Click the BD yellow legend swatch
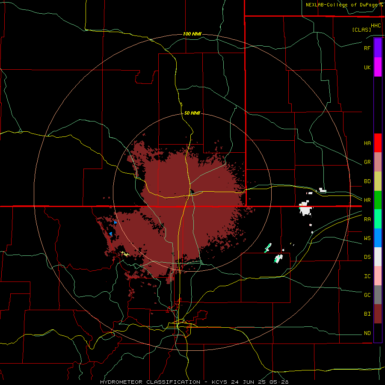The width and height of the screenshot is (385, 385). (x=378, y=181)
